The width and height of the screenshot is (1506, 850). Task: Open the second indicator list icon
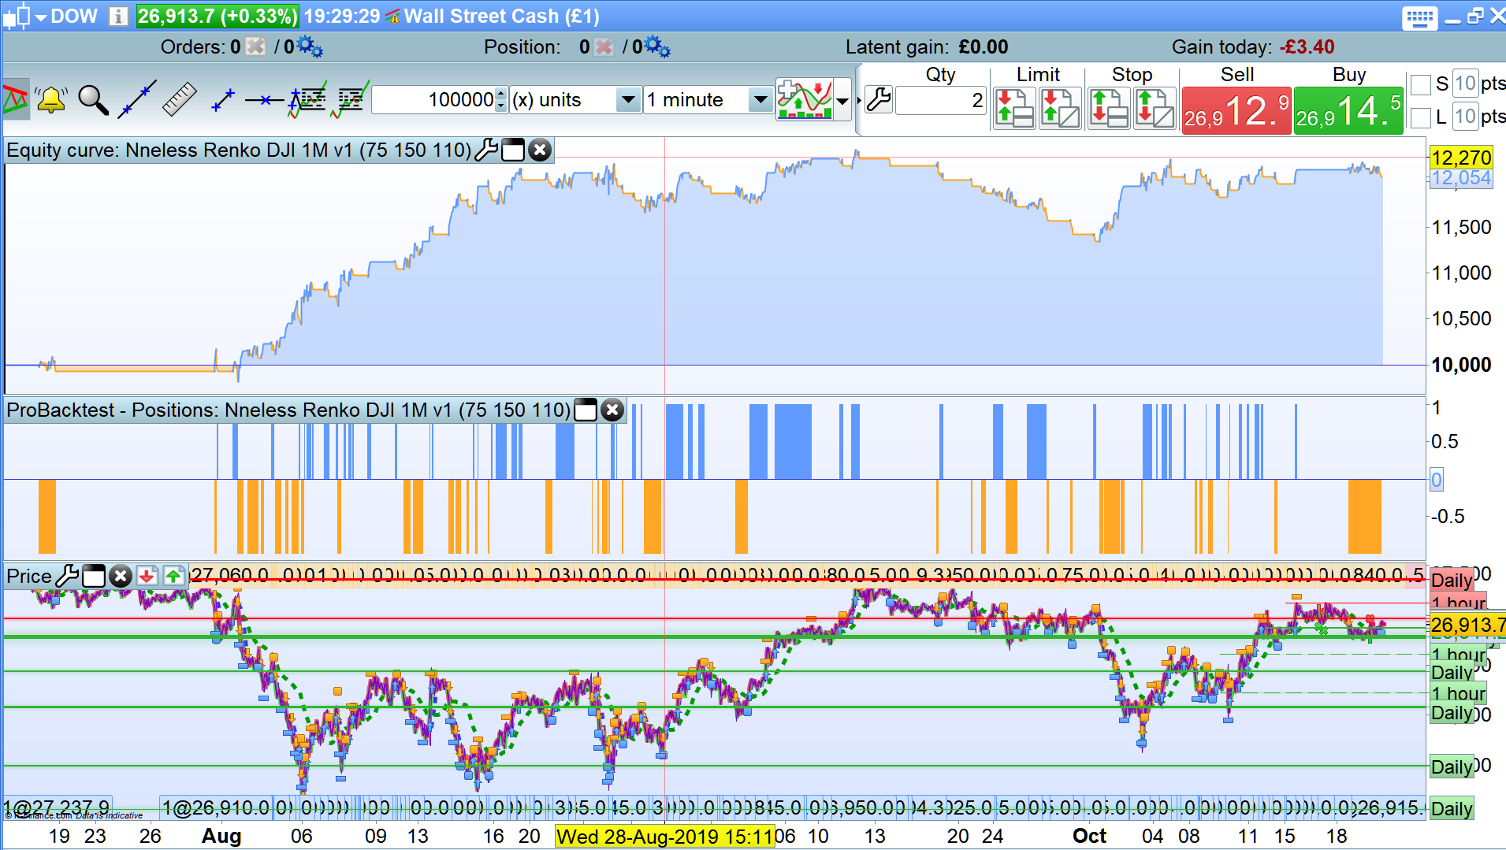tap(350, 100)
